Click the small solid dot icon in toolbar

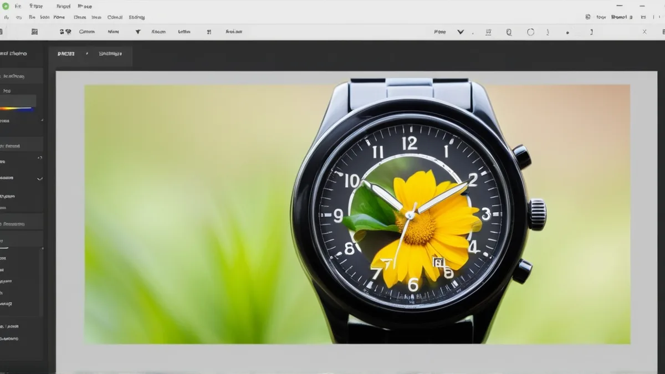point(567,33)
